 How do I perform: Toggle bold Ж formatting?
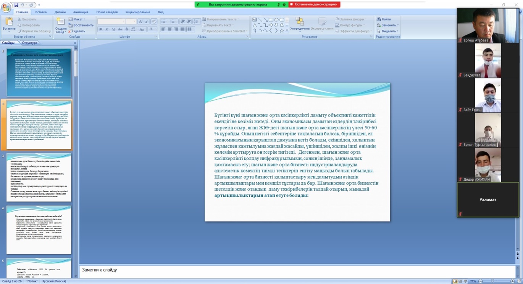coord(100,29)
